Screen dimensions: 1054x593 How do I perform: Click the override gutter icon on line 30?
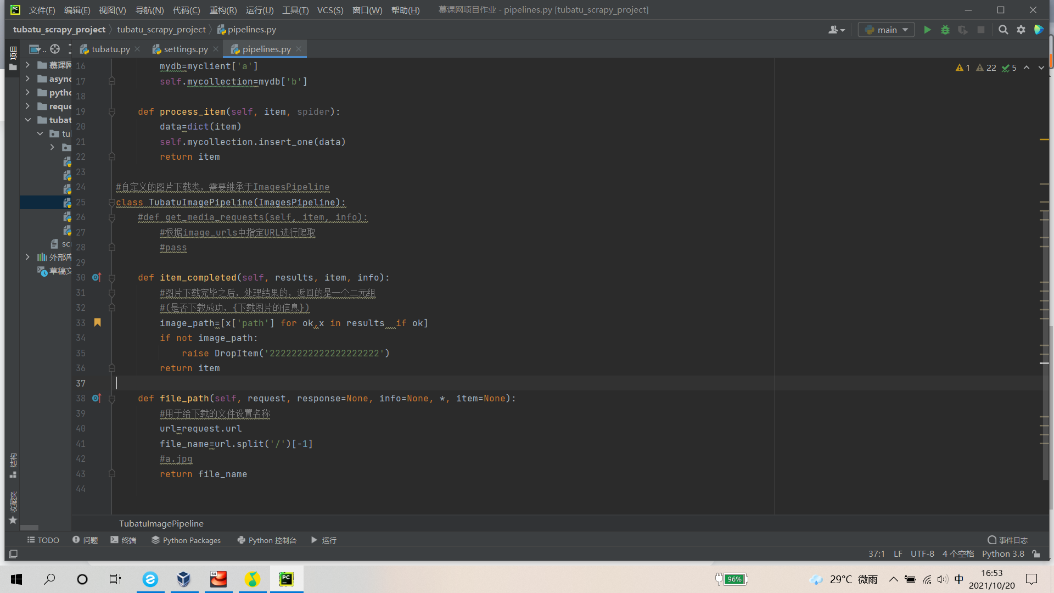coord(97,277)
